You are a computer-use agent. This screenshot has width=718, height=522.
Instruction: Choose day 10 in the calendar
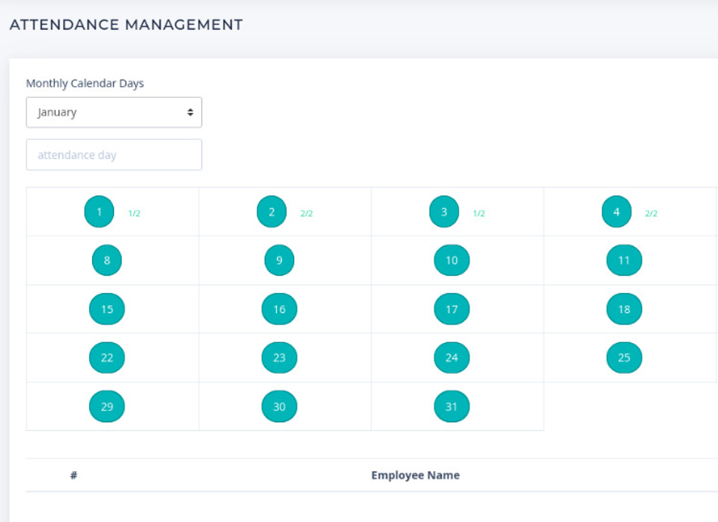451,260
